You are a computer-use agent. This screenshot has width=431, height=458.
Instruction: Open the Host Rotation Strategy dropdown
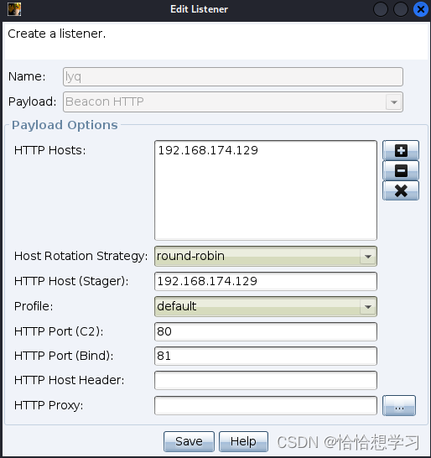[266, 256]
